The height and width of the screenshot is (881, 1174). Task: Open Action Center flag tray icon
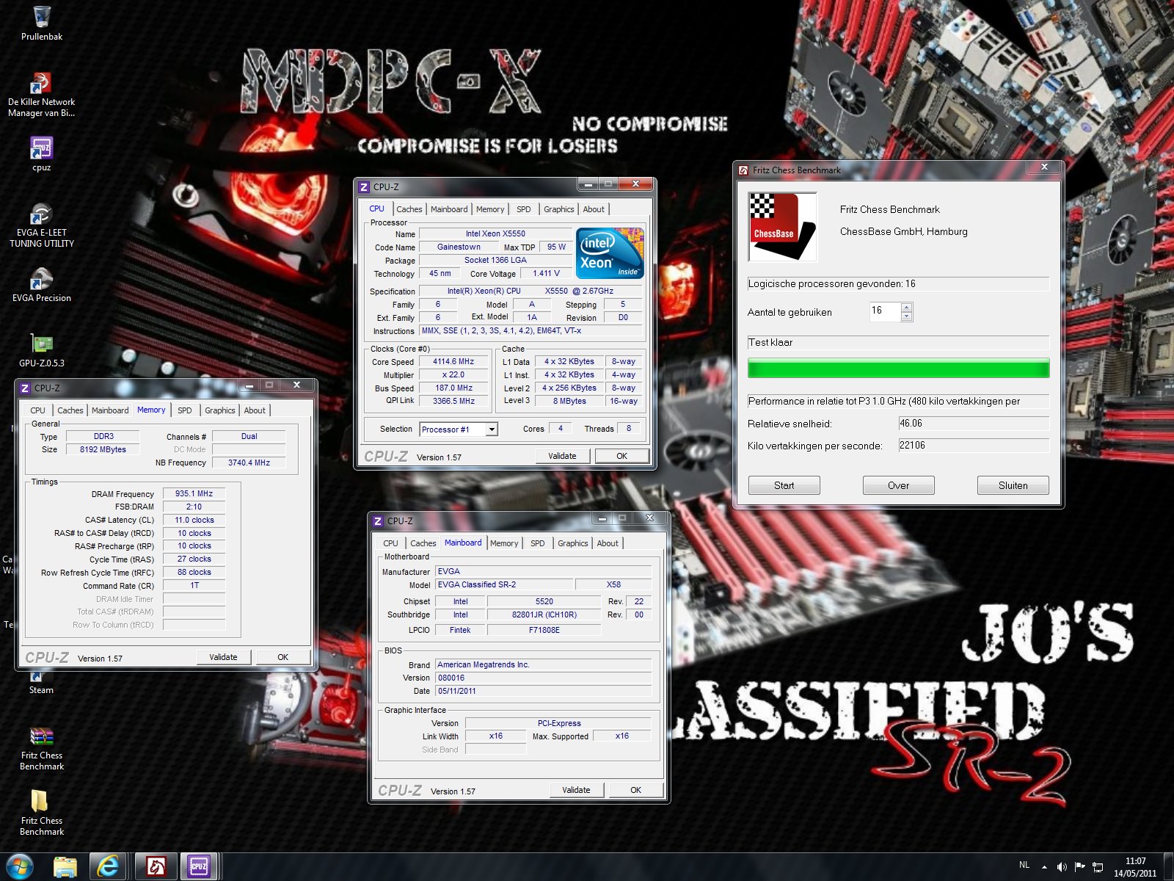tap(1079, 867)
